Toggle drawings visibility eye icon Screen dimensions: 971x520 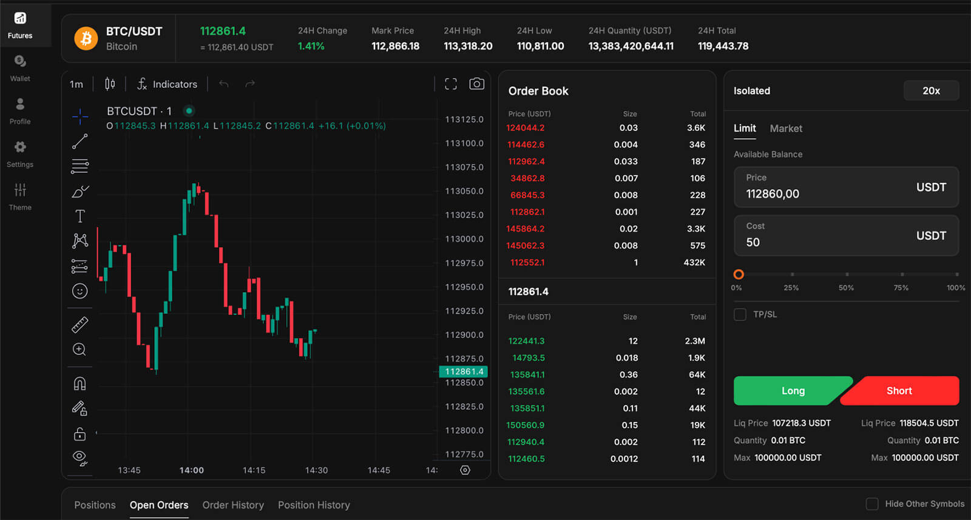(x=80, y=458)
